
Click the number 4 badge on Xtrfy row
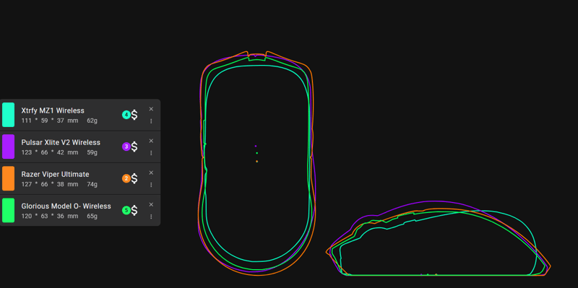(126, 115)
